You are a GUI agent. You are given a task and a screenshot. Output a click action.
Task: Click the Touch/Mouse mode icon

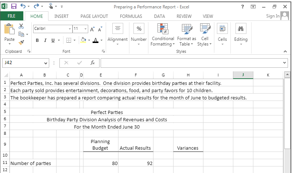click(x=51, y=6)
